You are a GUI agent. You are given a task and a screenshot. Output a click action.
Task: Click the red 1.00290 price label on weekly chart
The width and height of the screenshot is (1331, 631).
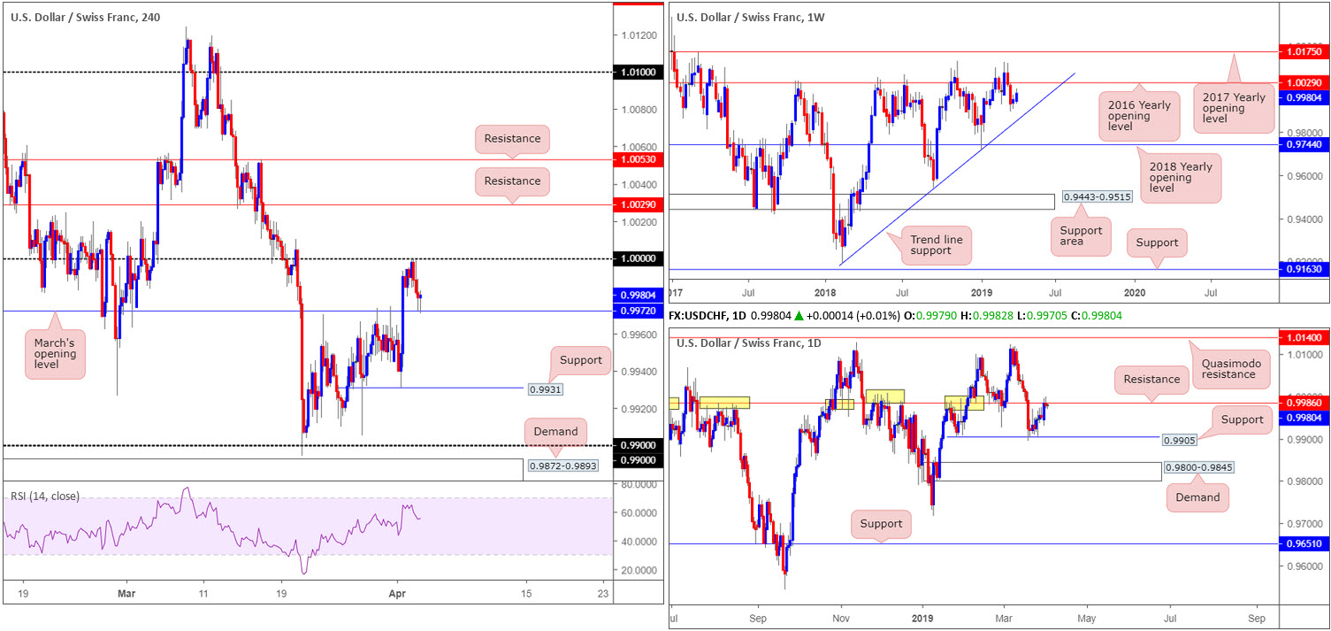pyautogui.click(x=1304, y=82)
